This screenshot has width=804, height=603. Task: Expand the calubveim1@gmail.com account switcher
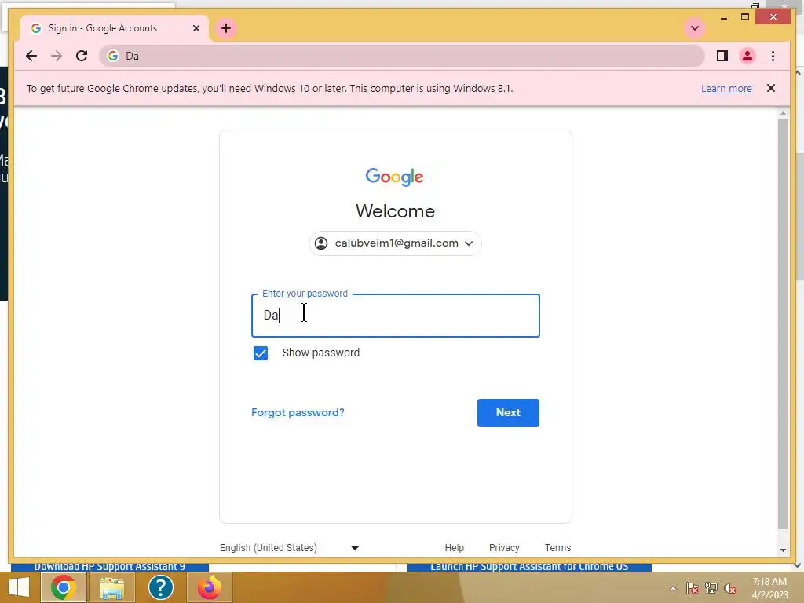click(395, 243)
